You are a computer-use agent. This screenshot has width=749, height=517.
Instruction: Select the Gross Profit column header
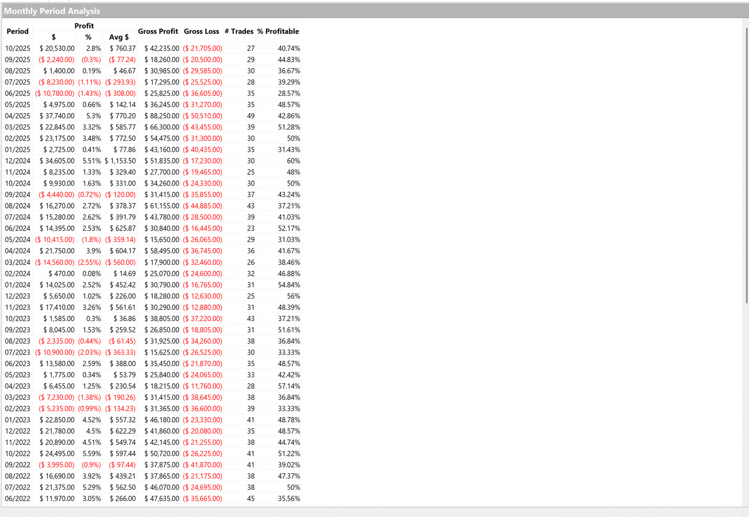[x=158, y=31]
